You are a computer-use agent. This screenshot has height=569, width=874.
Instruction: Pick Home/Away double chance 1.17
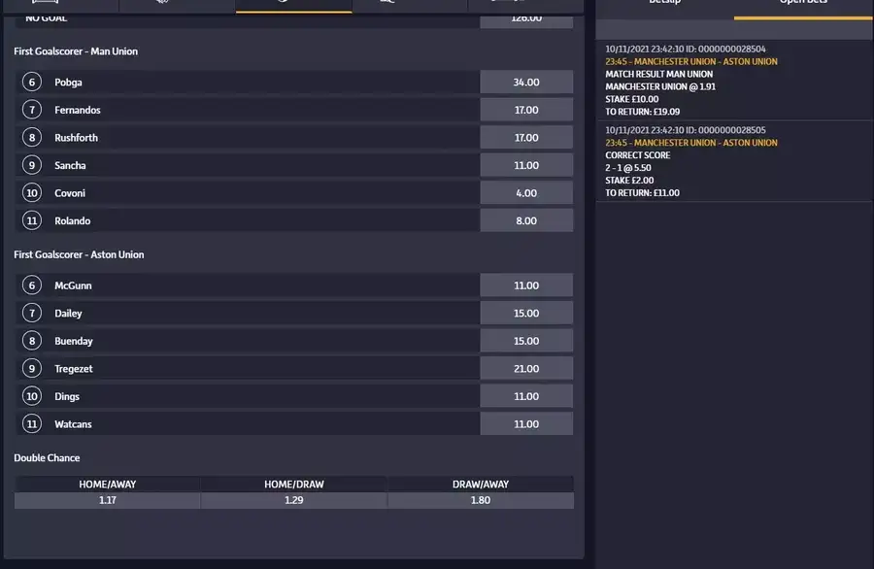108,500
